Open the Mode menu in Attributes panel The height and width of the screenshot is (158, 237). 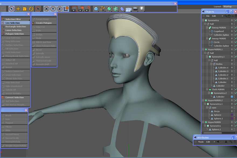pos(201,142)
